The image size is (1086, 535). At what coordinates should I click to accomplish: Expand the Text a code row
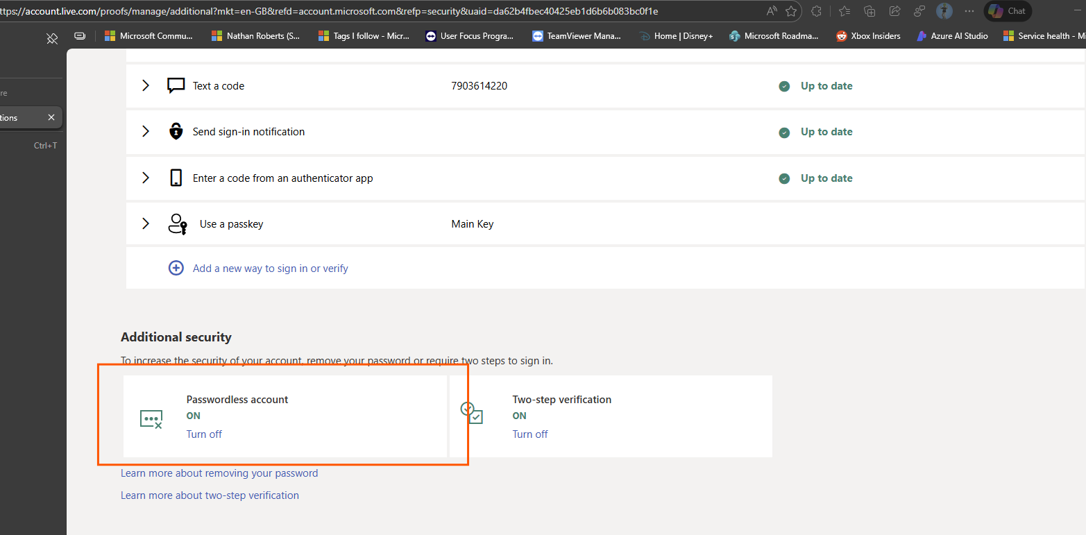pyautogui.click(x=146, y=85)
